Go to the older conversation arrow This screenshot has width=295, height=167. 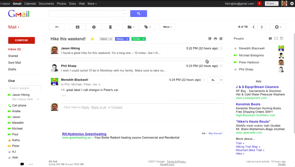click(x=262, y=27)
